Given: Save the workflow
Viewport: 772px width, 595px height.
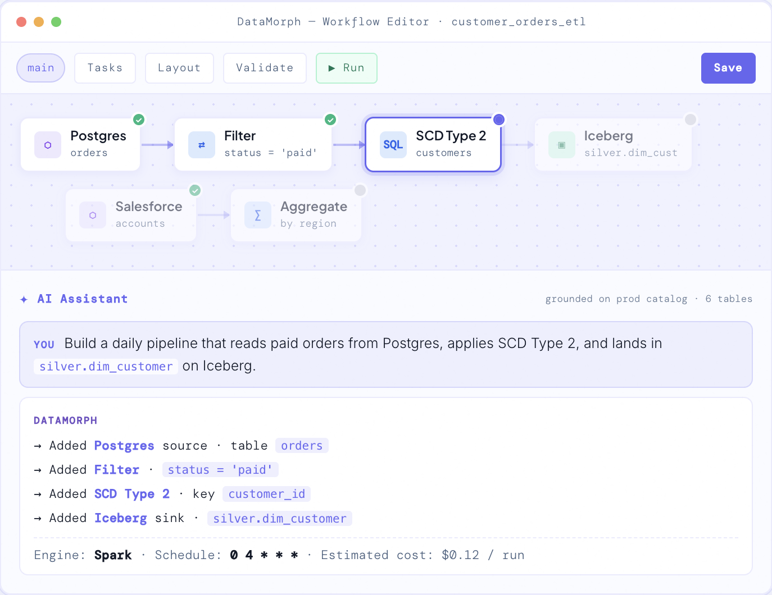Looking at the screenshot, I should tap(728, 68).
